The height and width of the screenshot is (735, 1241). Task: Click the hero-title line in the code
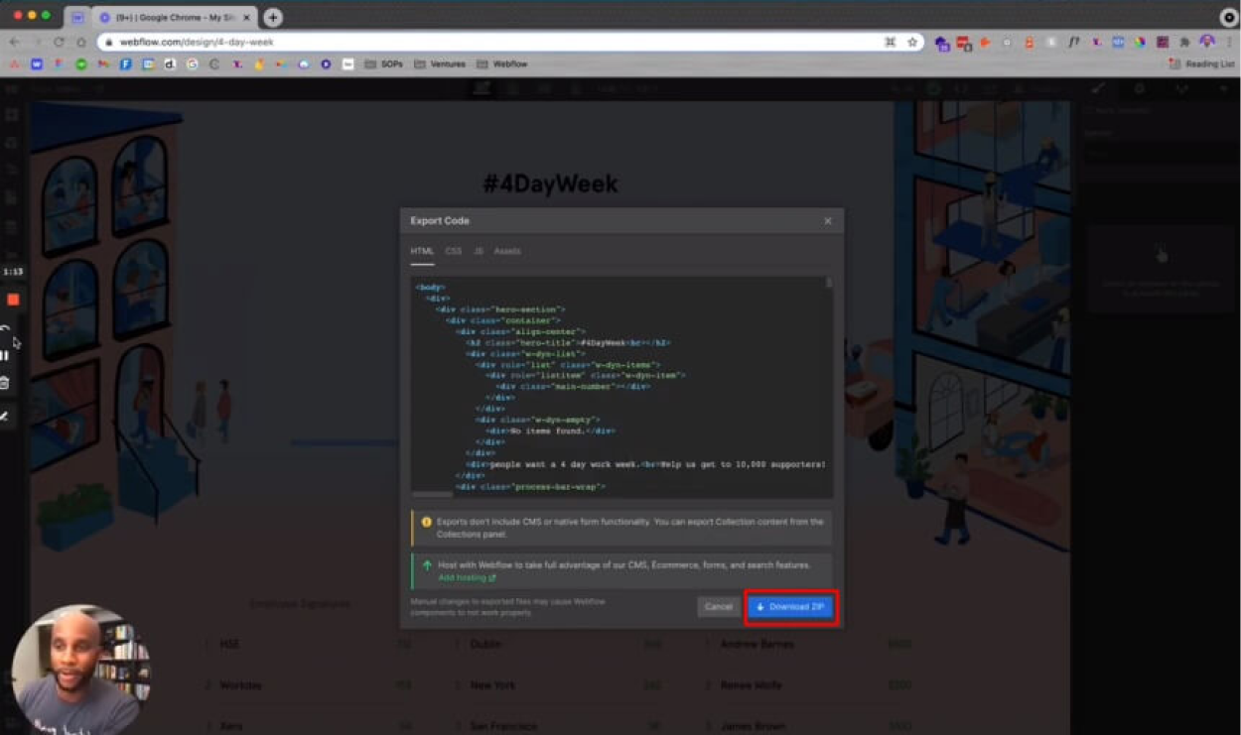[569, 342]
